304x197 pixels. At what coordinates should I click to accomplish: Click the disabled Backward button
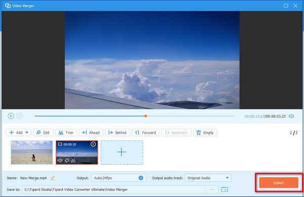click(x=176, y=133)
